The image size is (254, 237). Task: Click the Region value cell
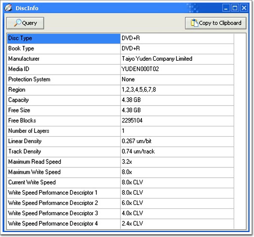point(177,90)
